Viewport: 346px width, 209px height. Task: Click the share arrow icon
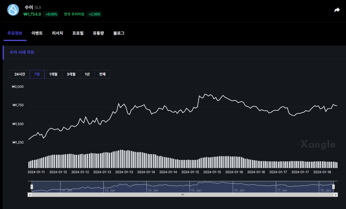click(x=337, y=10)
